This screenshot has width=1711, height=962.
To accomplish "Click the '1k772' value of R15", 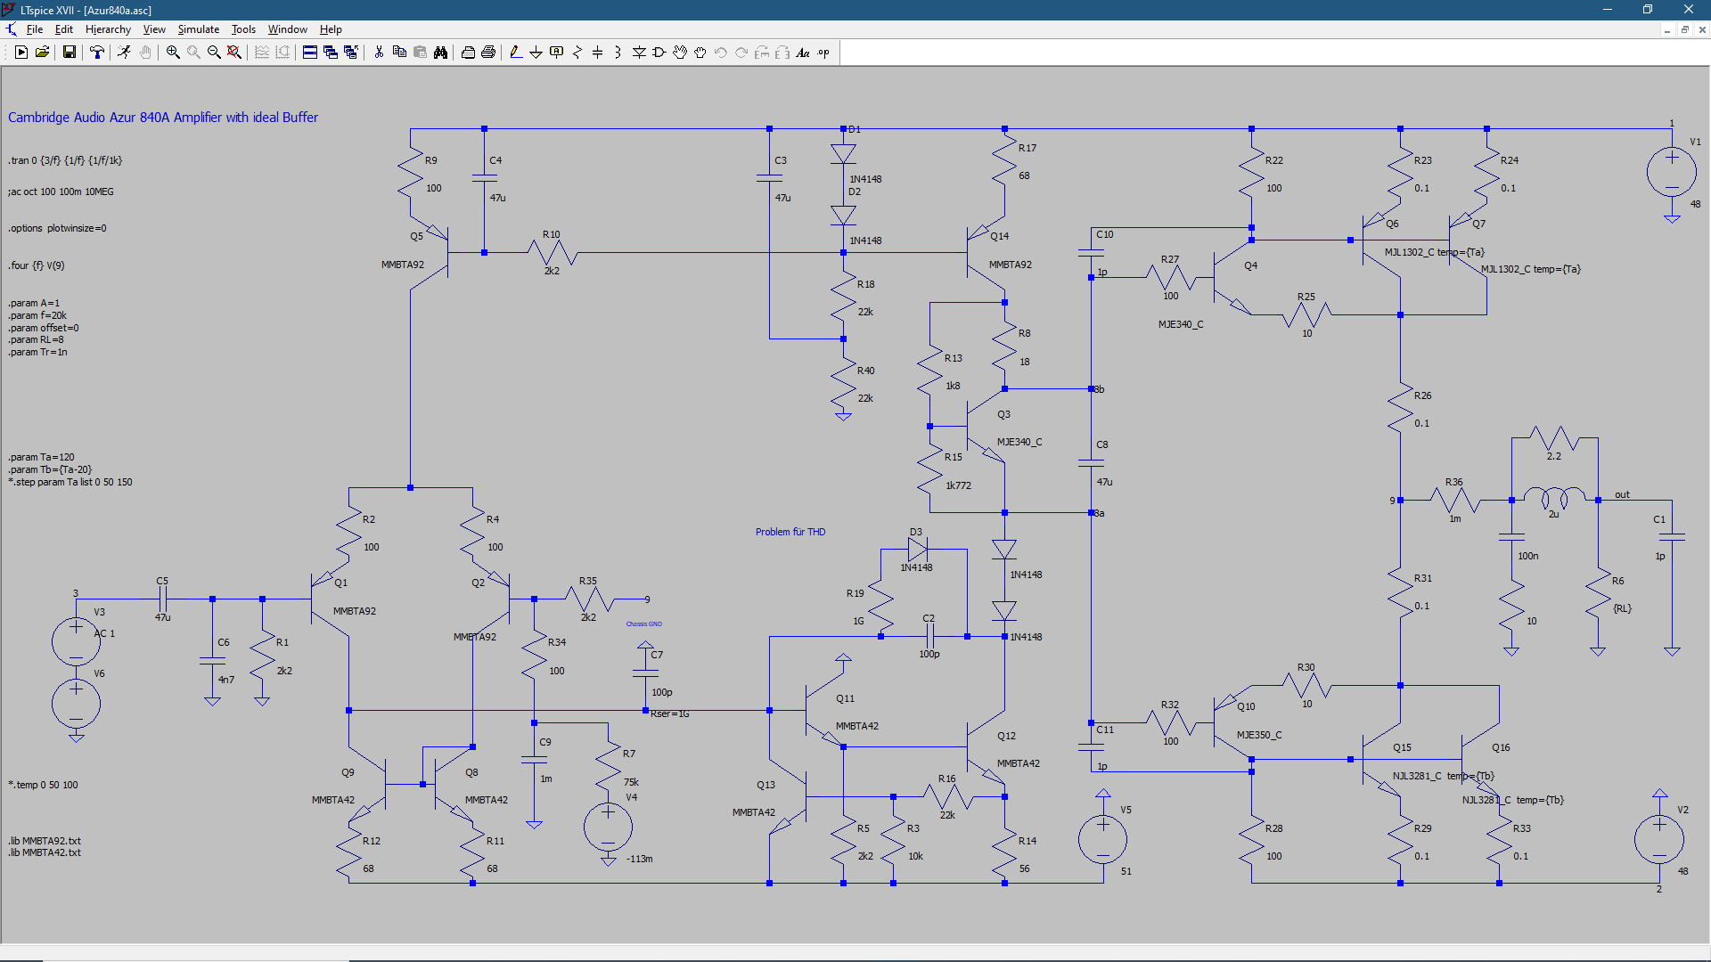I will 958,485.
